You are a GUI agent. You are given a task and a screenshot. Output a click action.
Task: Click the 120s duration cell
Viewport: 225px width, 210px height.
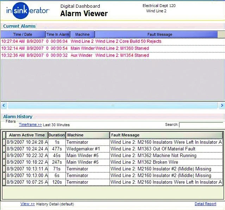57,182
